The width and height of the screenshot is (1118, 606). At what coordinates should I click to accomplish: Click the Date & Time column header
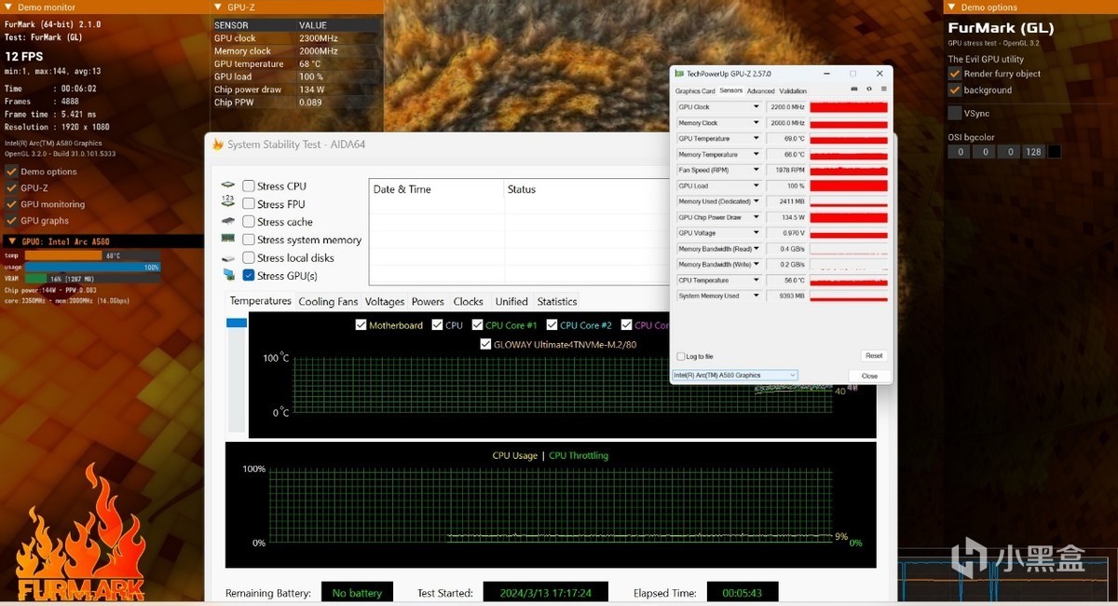pyautogui.click(x=402, y=189)
